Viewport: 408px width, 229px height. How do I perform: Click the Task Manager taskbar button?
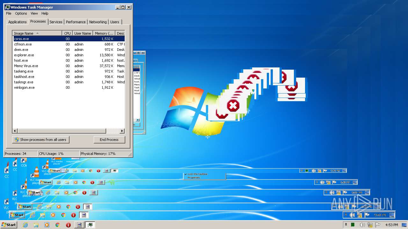pyautogui.click(x=90, y=225)
